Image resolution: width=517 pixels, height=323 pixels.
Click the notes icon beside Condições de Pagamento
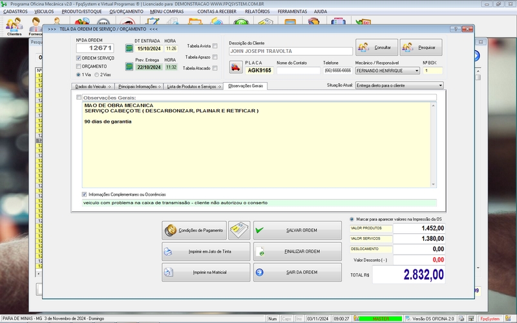click(x=239, y=230)
